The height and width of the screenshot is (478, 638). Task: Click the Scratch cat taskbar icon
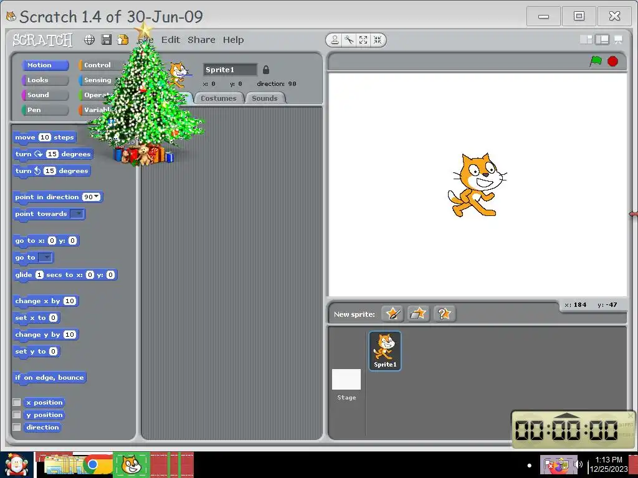pos(131,465)
